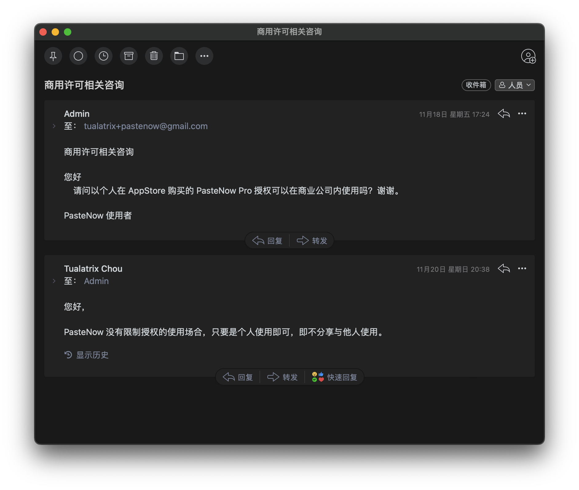Click the add person icon at top right

click(x=528, y=56)
